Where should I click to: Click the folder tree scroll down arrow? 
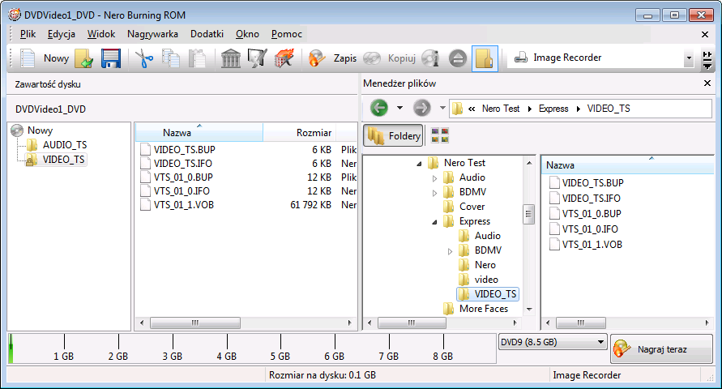(529, 310)
